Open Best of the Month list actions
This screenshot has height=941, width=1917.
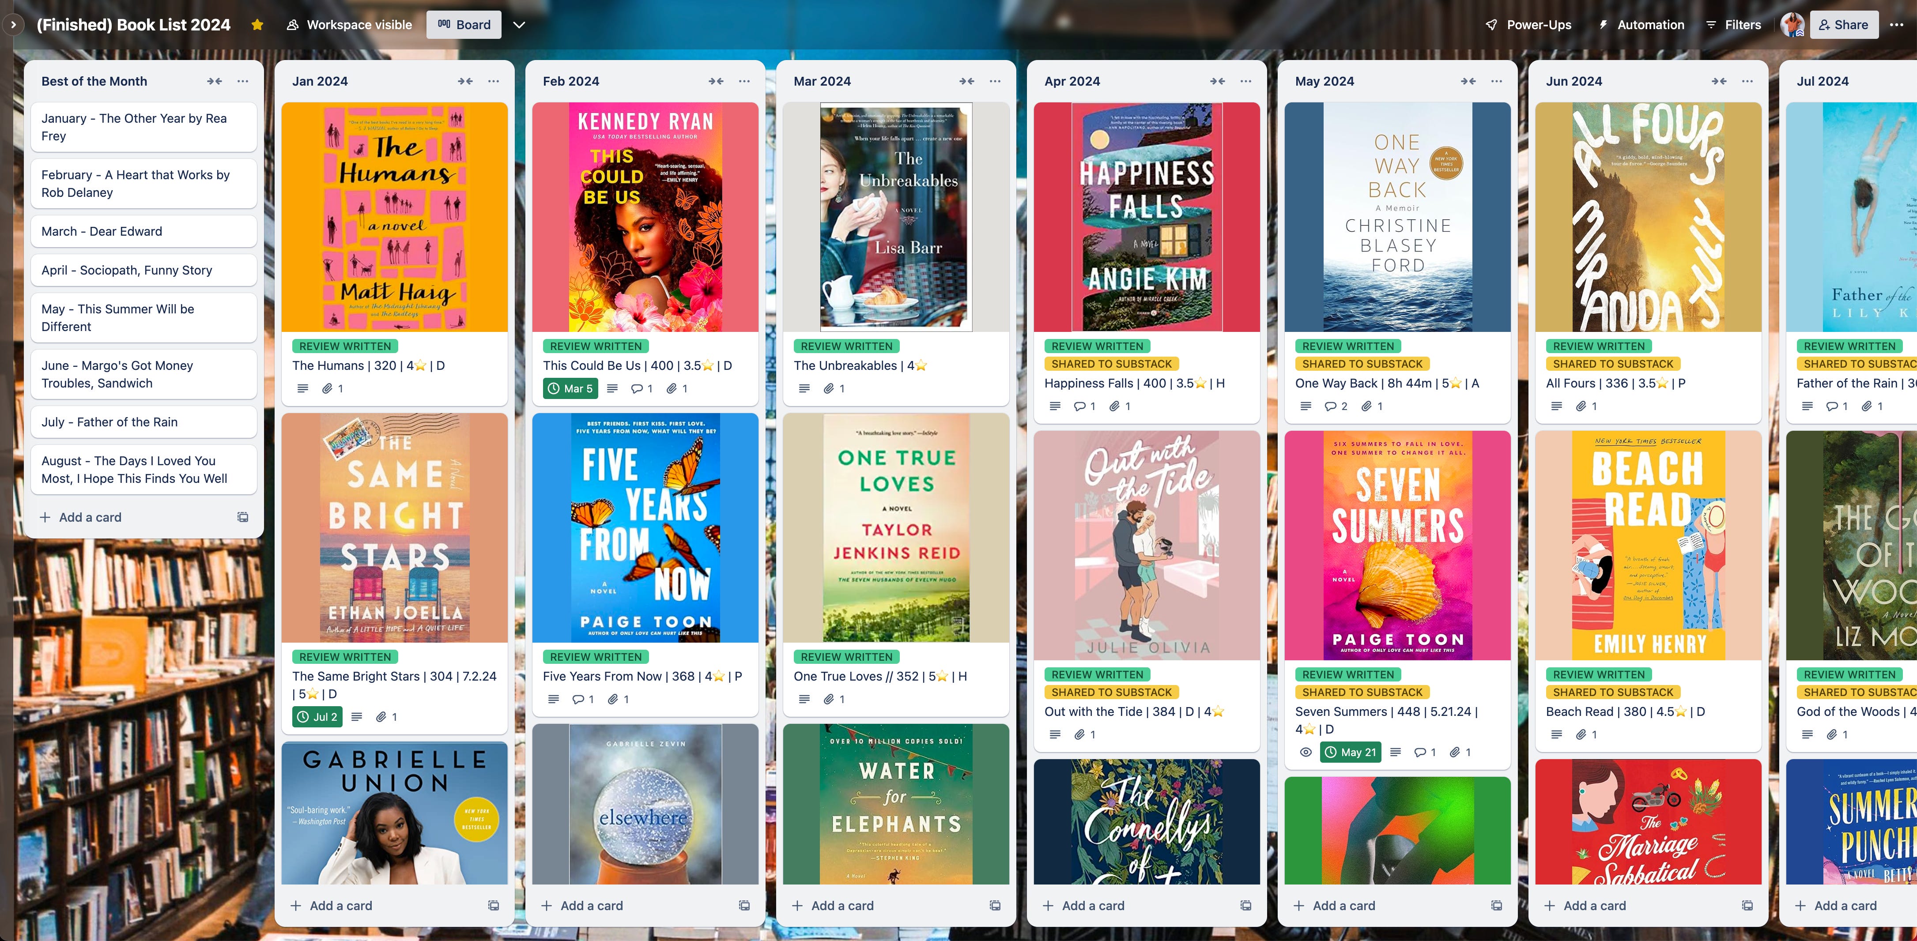242,81
